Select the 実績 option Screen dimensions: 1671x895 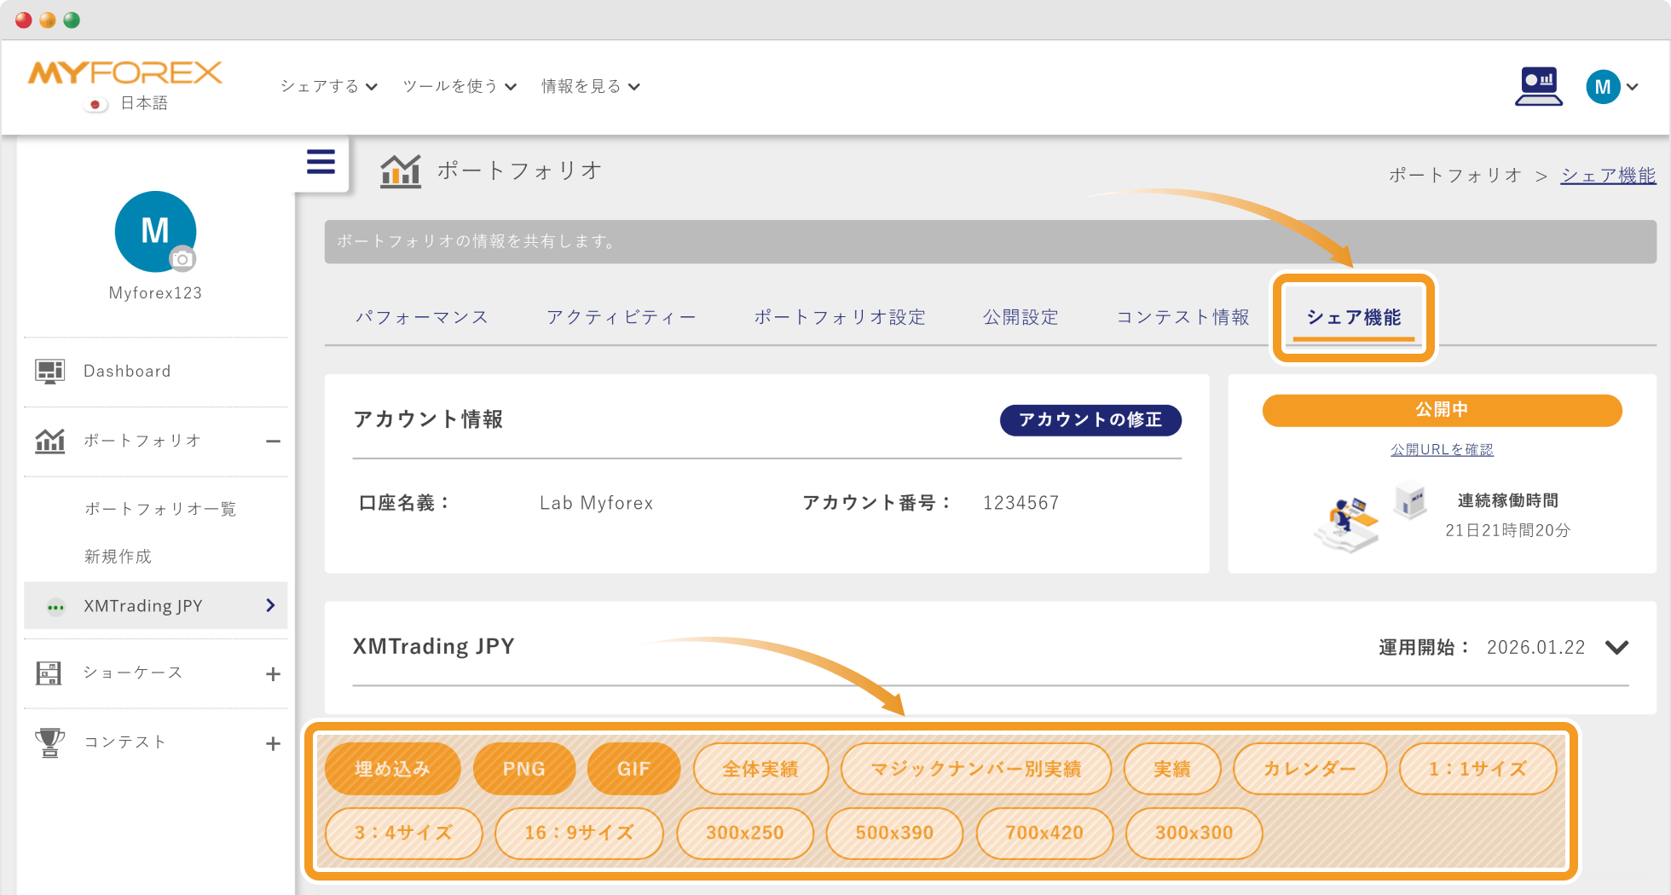[x=1172, y=769]
